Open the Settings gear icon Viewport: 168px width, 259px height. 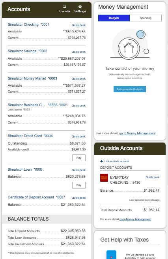pyautogui.click(x=80, y=7)
